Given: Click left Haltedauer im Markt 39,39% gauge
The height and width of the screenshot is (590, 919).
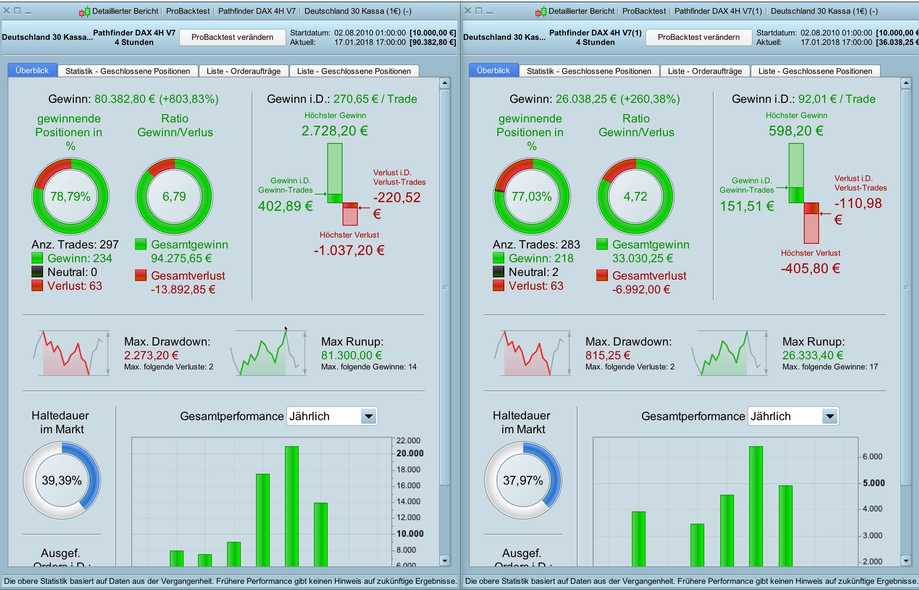Looking at the screenshot, I should (62, 480).
